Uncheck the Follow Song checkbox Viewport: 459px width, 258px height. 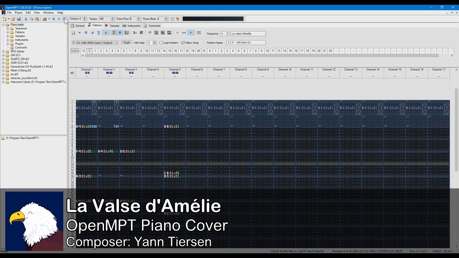[183, 43]
